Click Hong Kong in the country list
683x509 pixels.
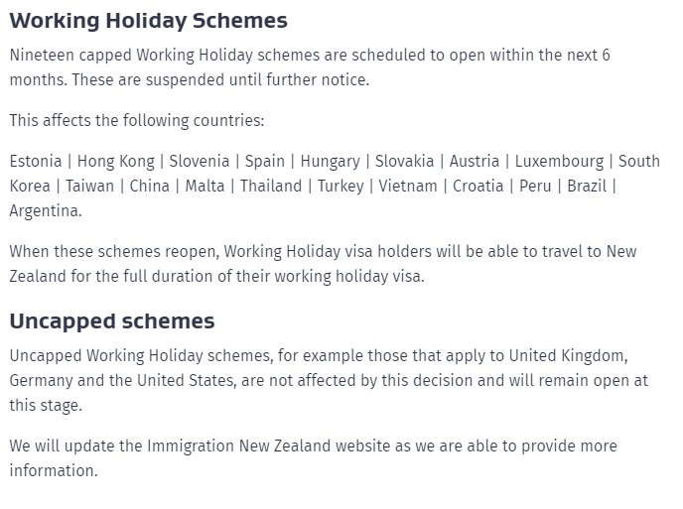(x=115, y=161)
